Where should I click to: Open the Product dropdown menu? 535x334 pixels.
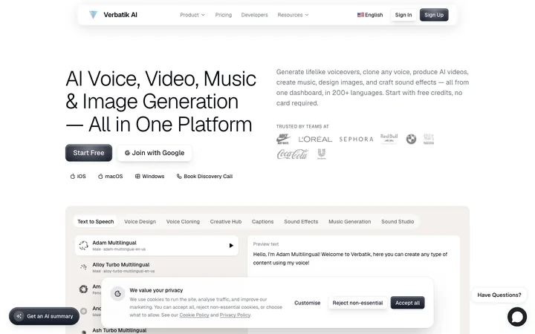click(192, 15)
